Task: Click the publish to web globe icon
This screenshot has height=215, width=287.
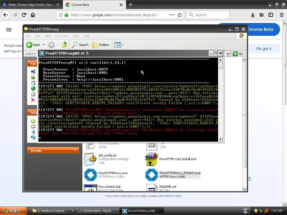Action: 33,88
